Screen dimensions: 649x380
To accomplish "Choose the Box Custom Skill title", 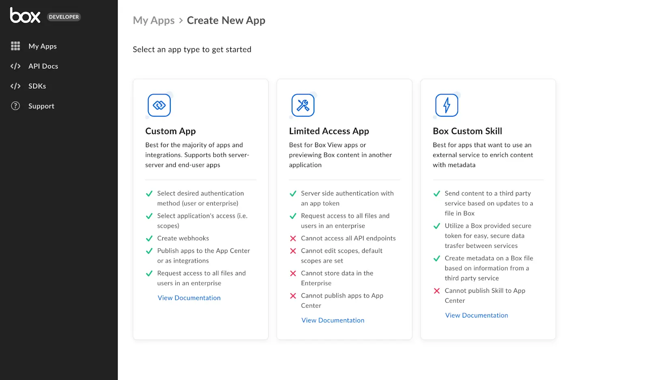I will point(467,131).
